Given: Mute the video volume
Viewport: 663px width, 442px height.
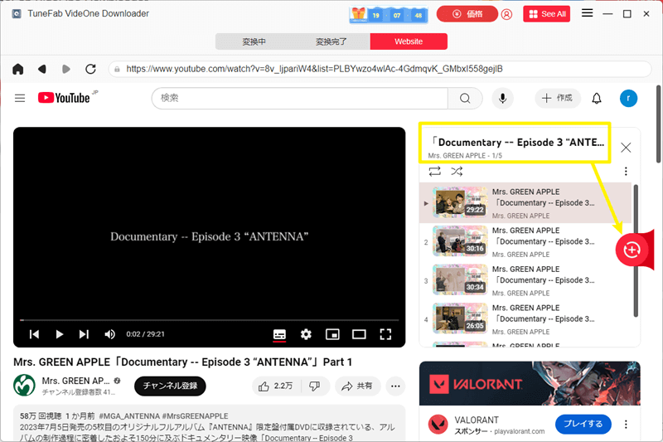Looking at the screenshot, I should tap(109, 334).
